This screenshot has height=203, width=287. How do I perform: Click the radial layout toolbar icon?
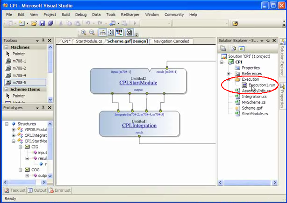tap(111, 33)
